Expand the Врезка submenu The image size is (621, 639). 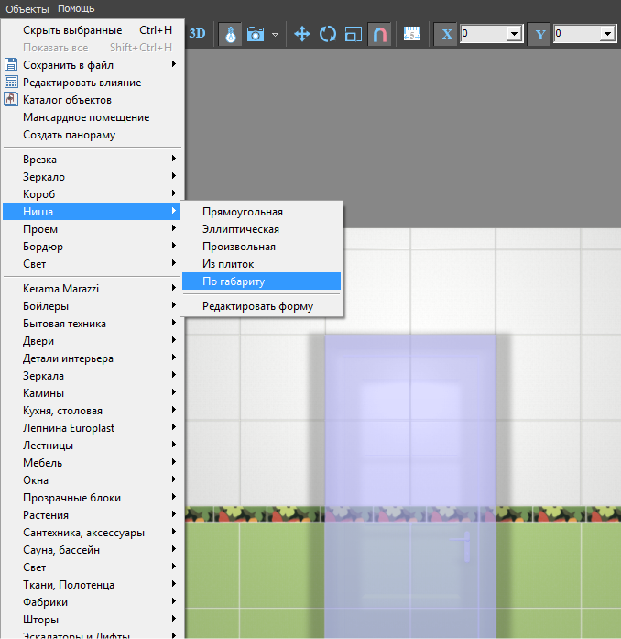coord(93,160)
